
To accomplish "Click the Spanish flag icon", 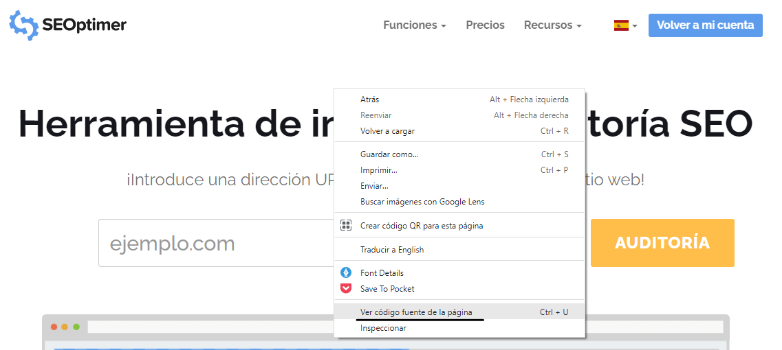I will (621, 25).
